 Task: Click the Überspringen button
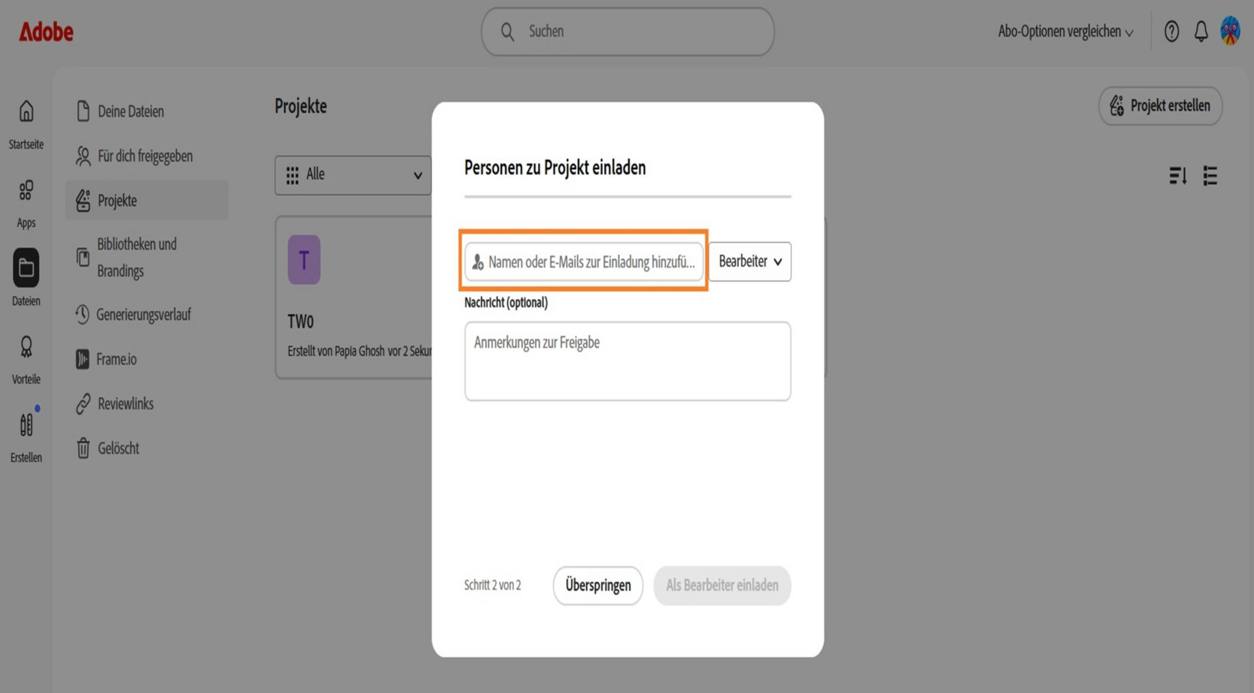coord(598,585)
